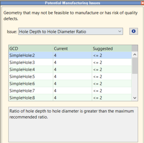
Task: Sort by the Suggested column header
Action: click(112, 48)
